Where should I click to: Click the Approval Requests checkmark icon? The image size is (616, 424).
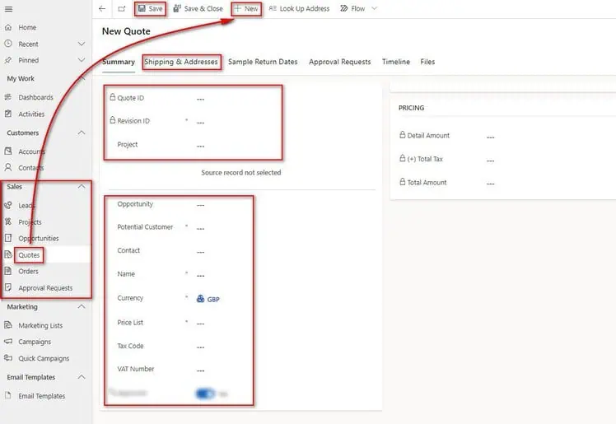click(8, 287)
